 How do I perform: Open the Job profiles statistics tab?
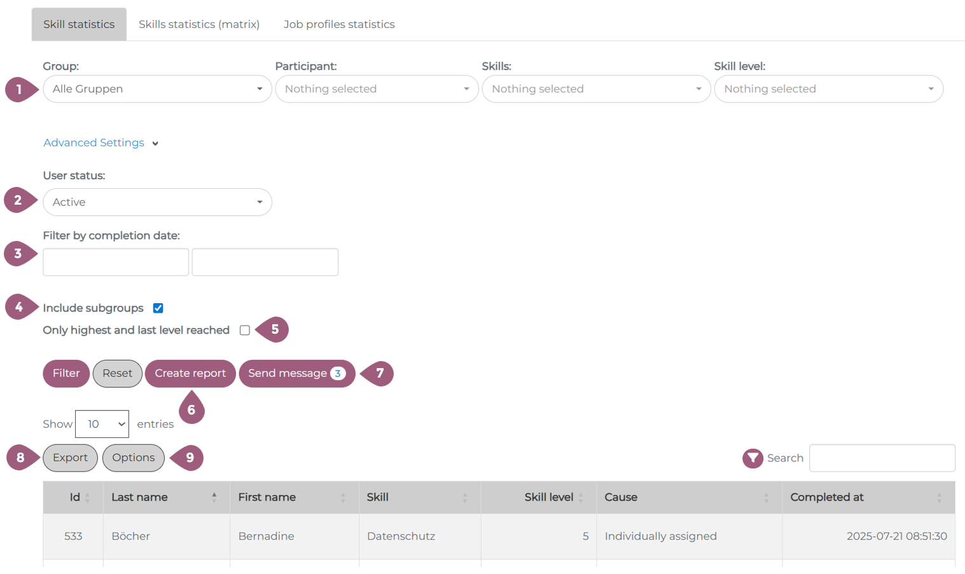coord(339,24)
